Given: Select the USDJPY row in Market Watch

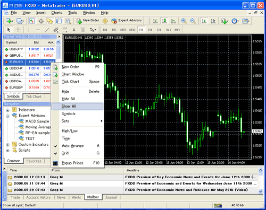Looking at the screenshot, I should (29, 49).
